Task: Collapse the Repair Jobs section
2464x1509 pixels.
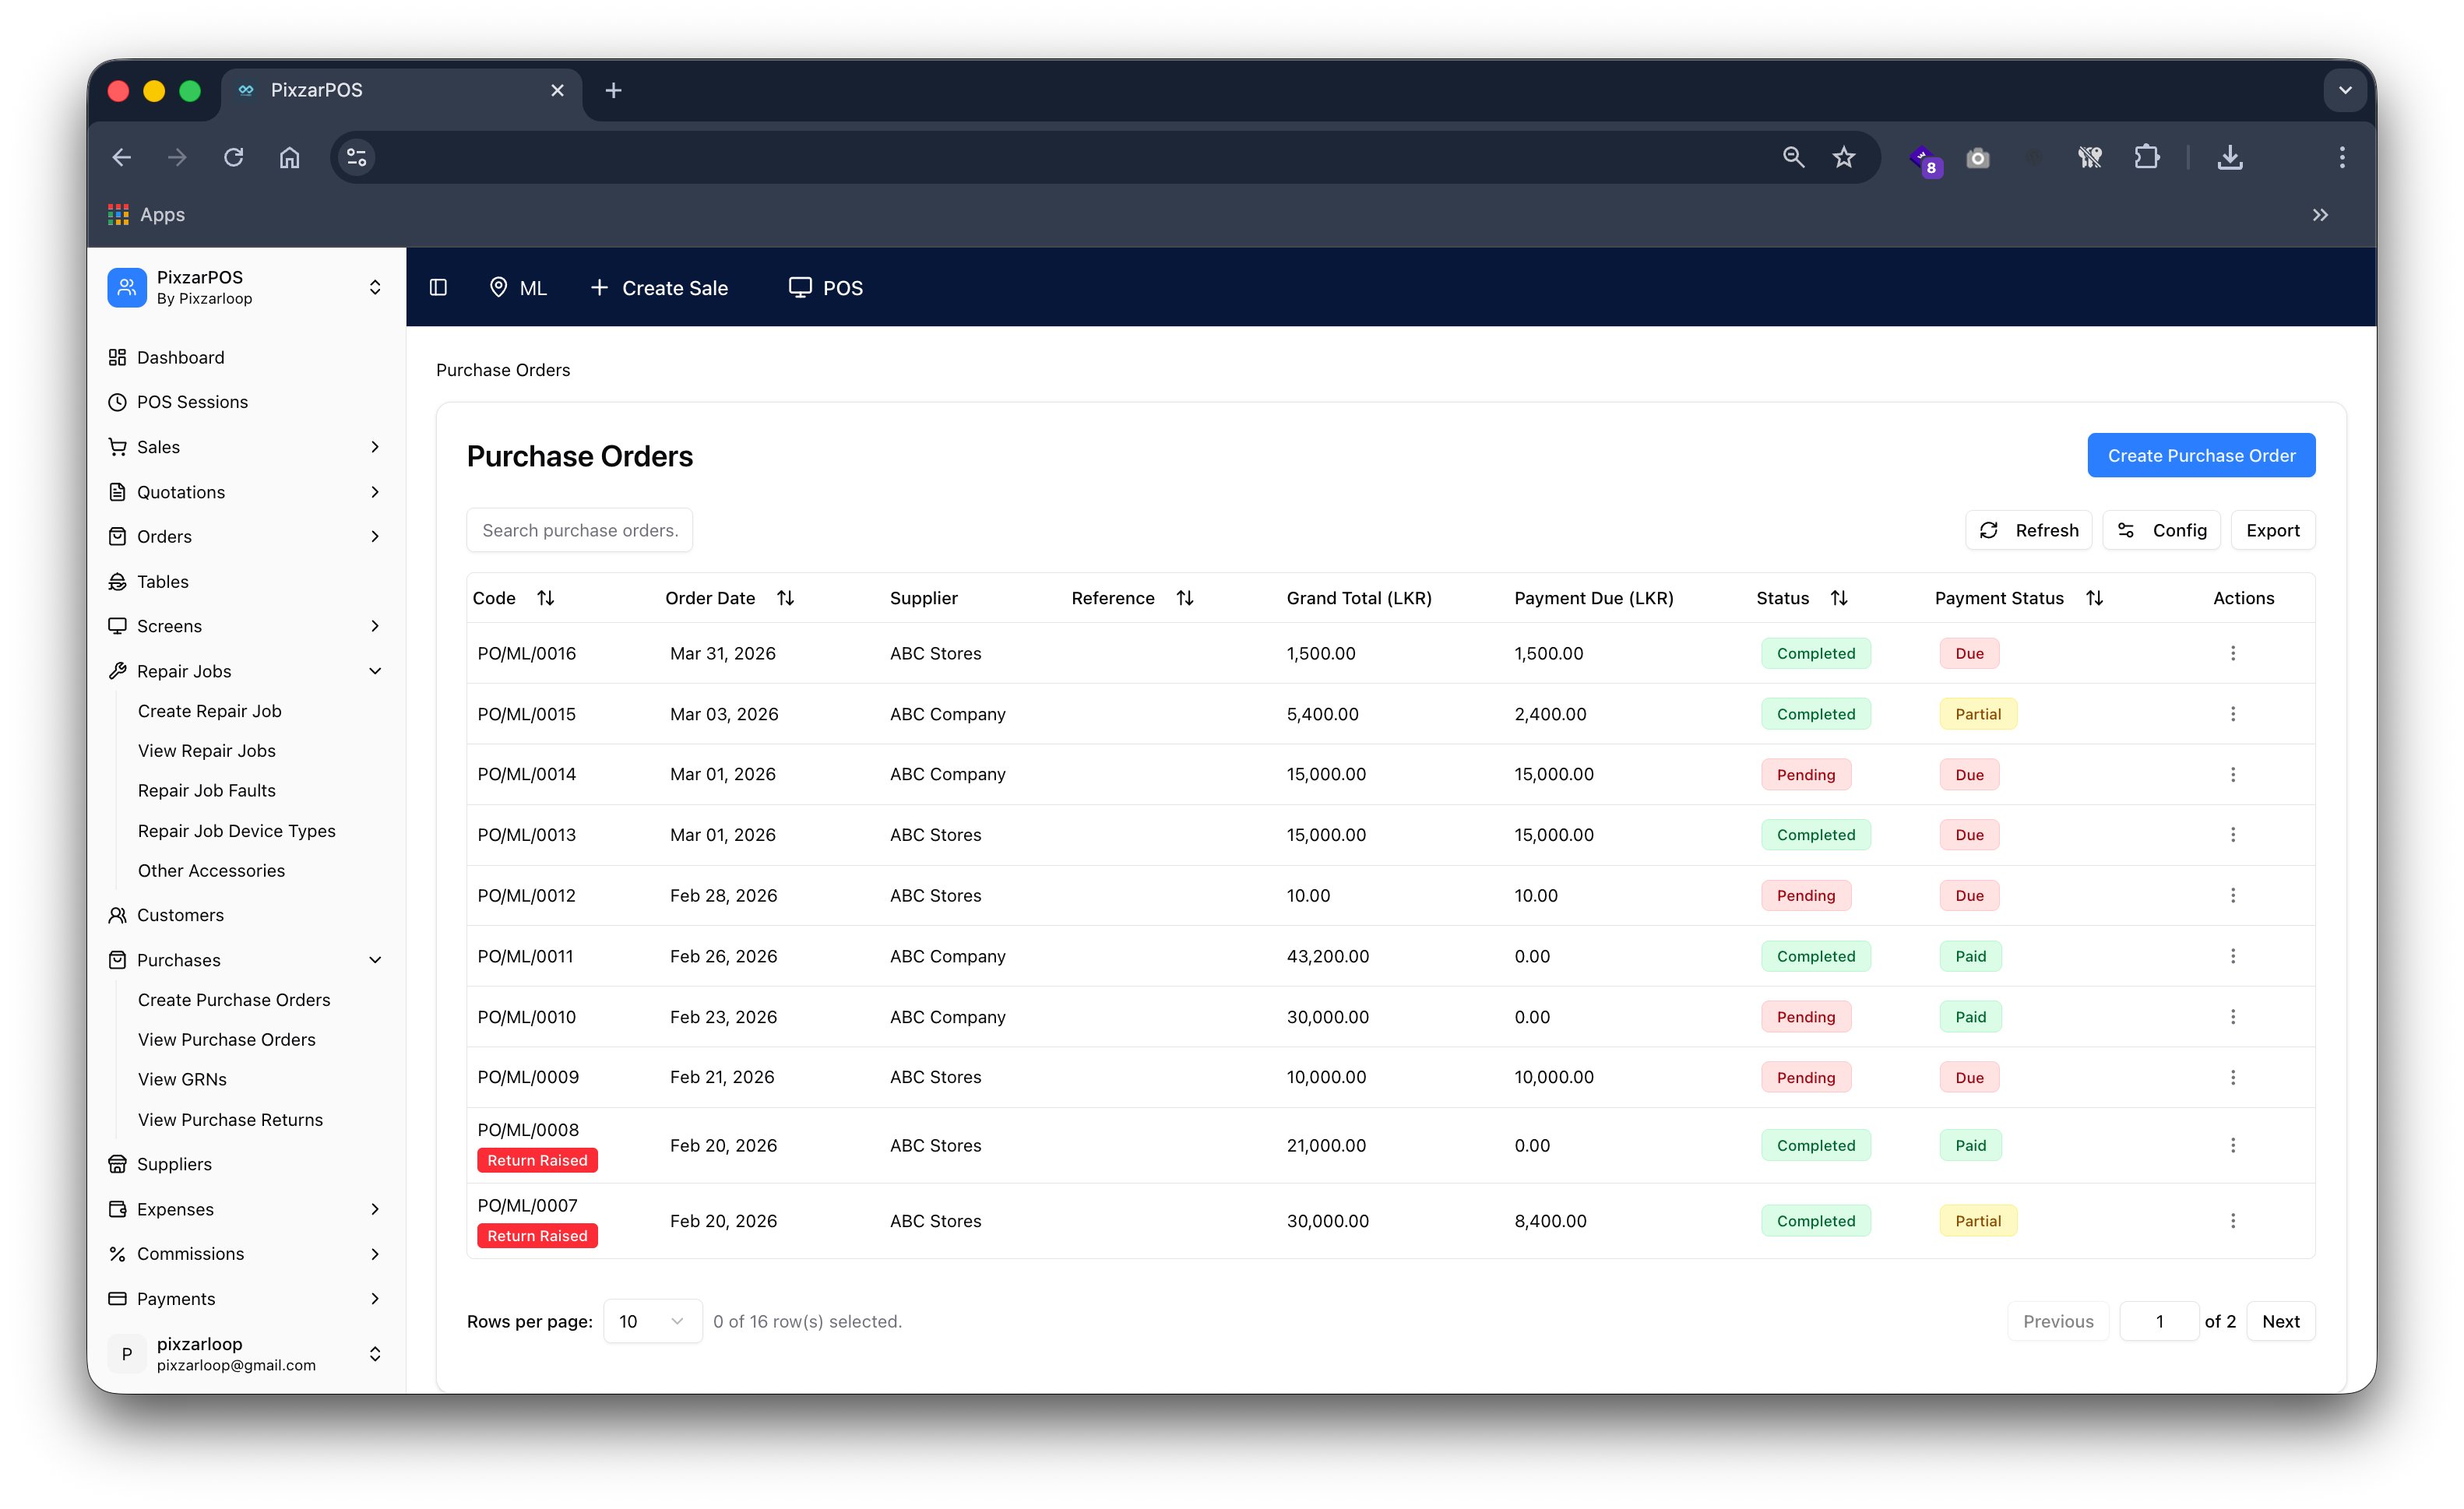Action: point(375,671)
